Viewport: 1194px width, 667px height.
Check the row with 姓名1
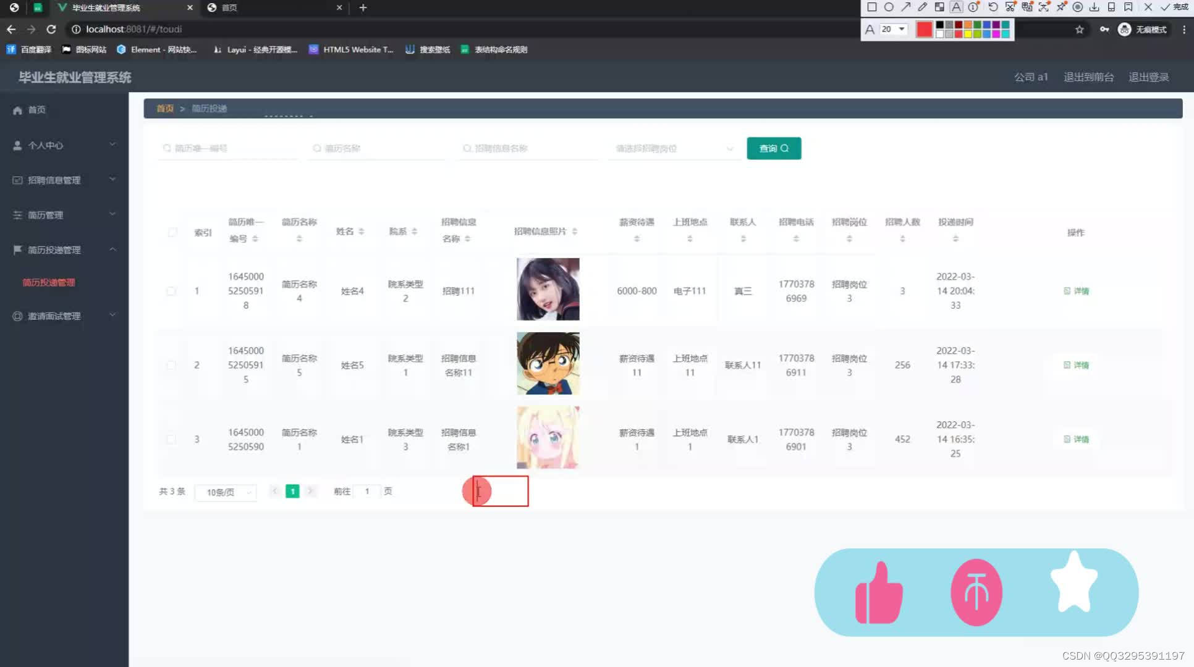point(171,439)
